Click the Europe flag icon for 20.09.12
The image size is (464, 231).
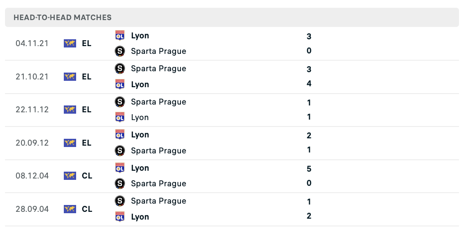[x=70, y=143]
